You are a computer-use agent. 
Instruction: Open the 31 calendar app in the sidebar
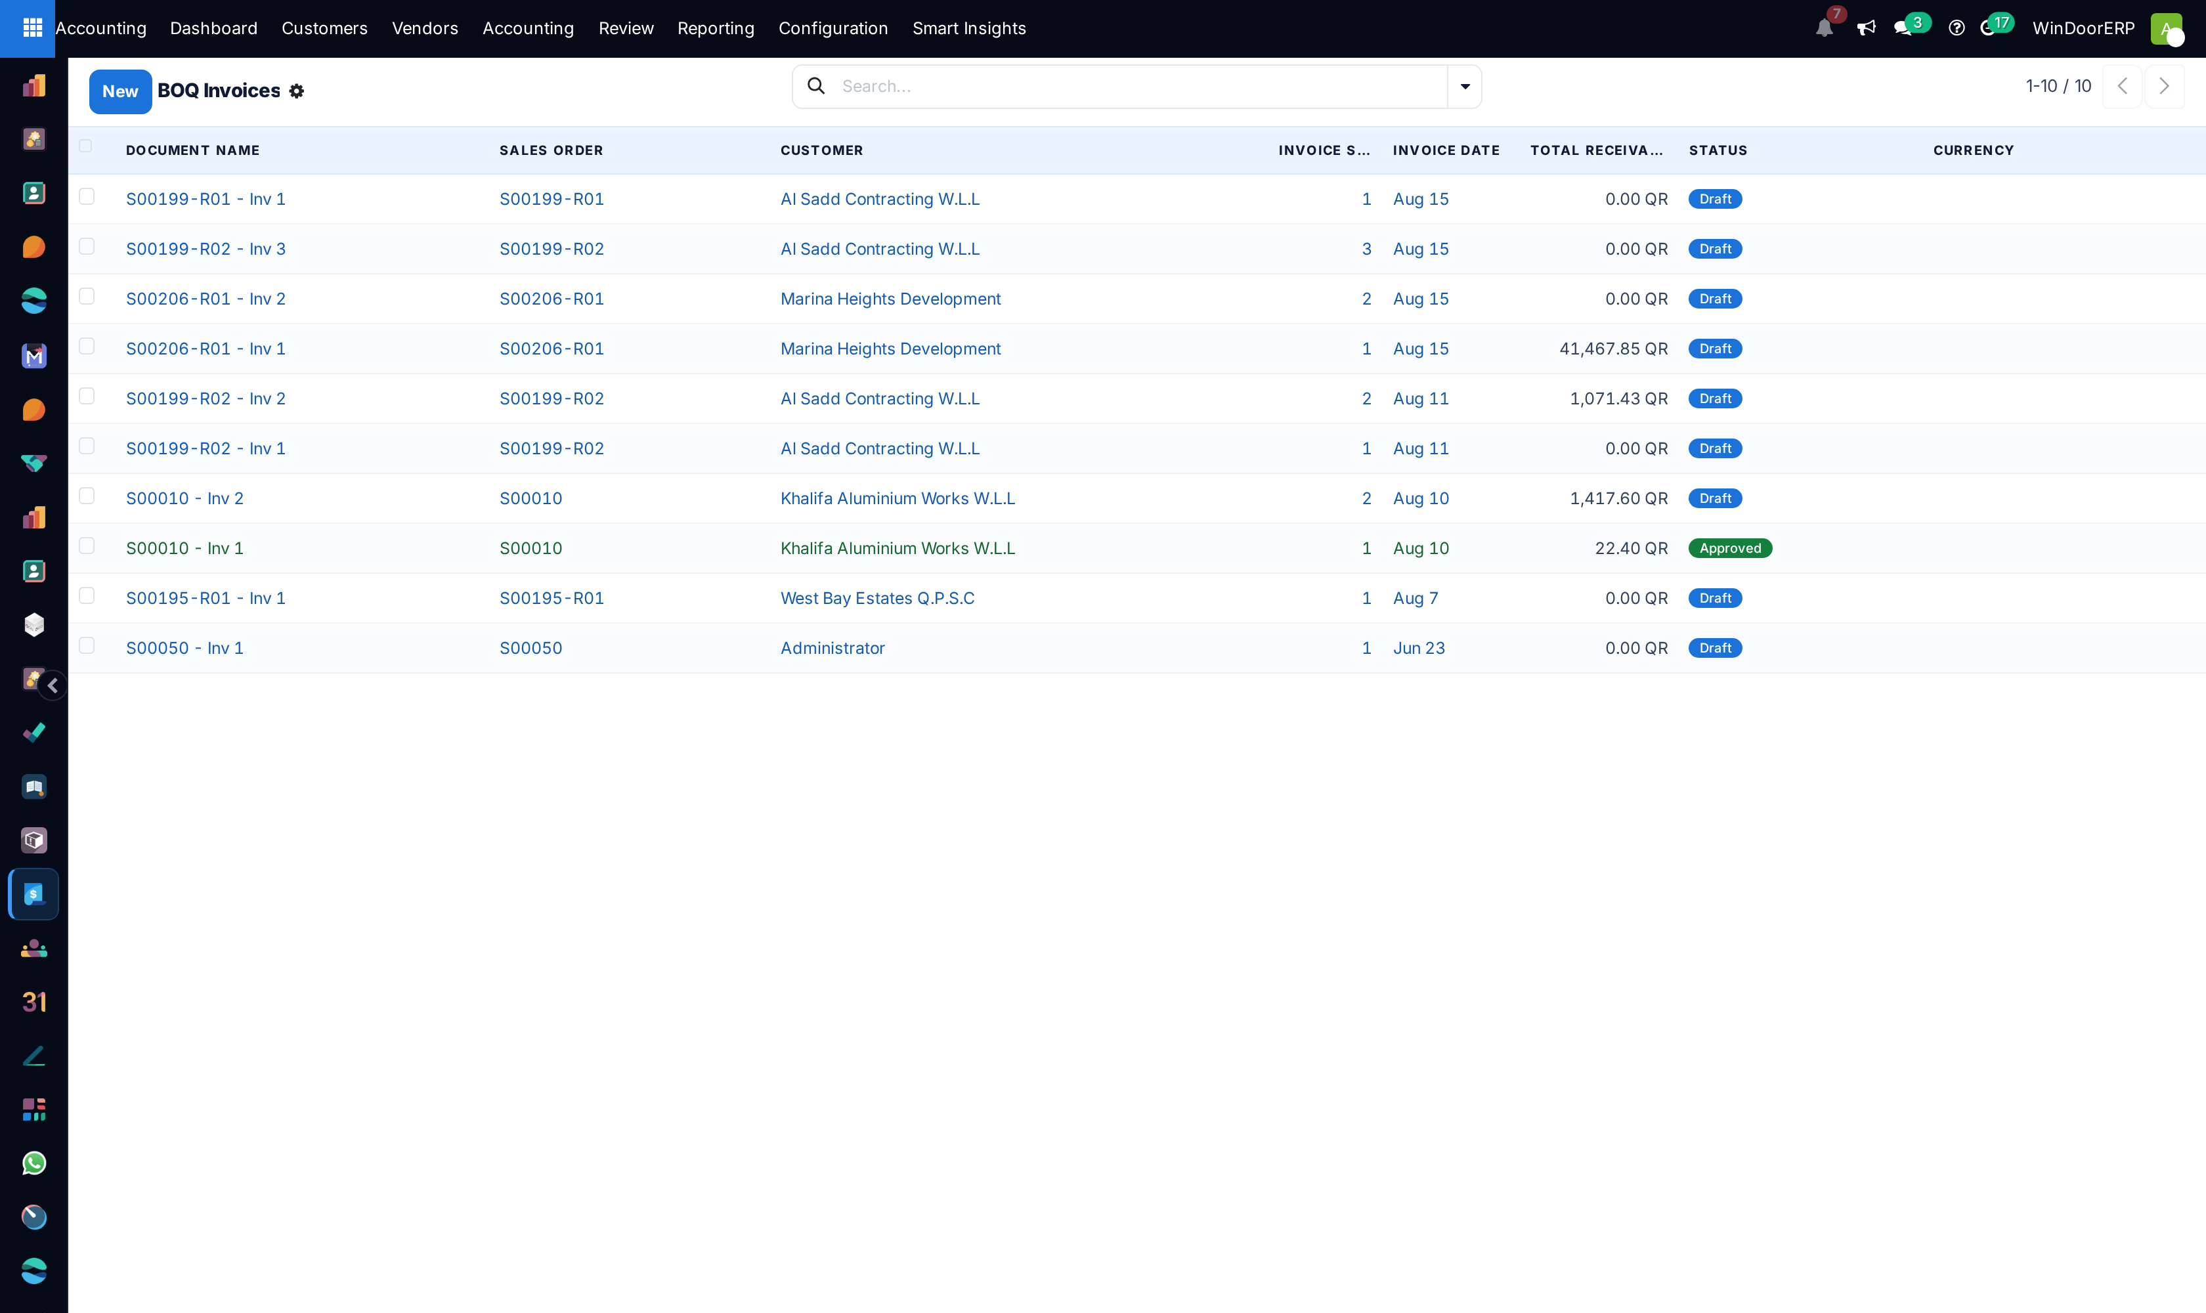[33, 1002]
